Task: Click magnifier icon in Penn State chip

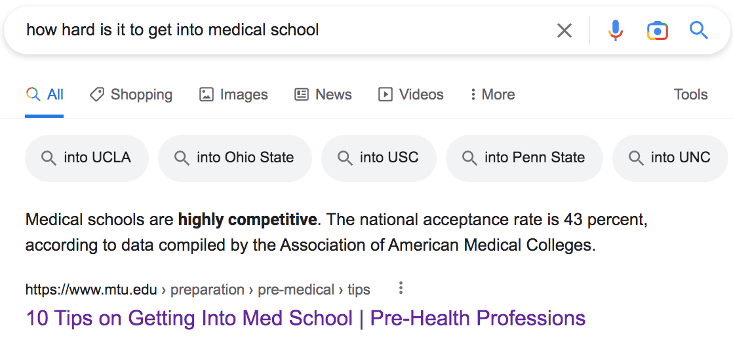Action: tap(469, 158)
